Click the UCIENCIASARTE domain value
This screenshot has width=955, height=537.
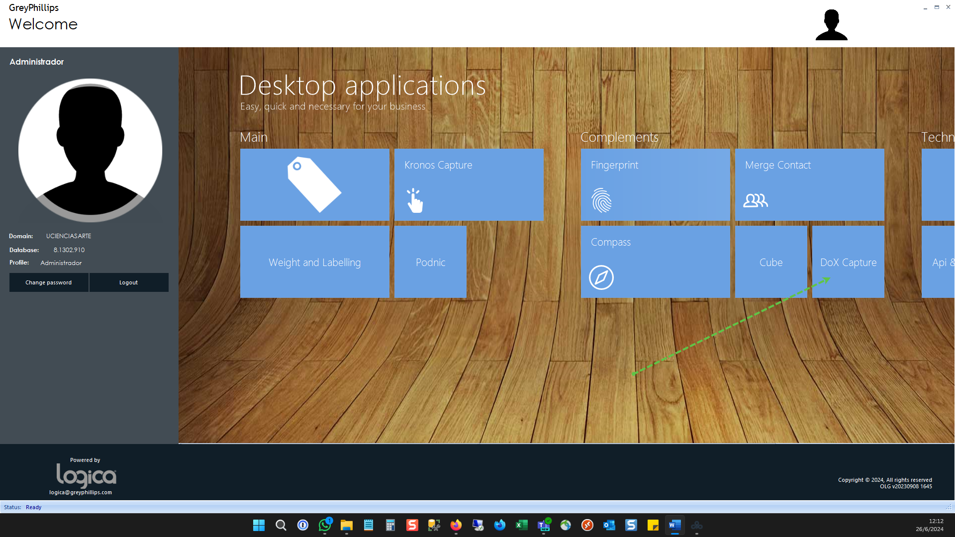[69, 236]
